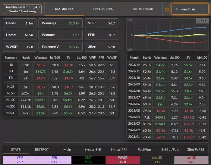Select the SH summary row label
211x165 pixels.
(11, 71)
